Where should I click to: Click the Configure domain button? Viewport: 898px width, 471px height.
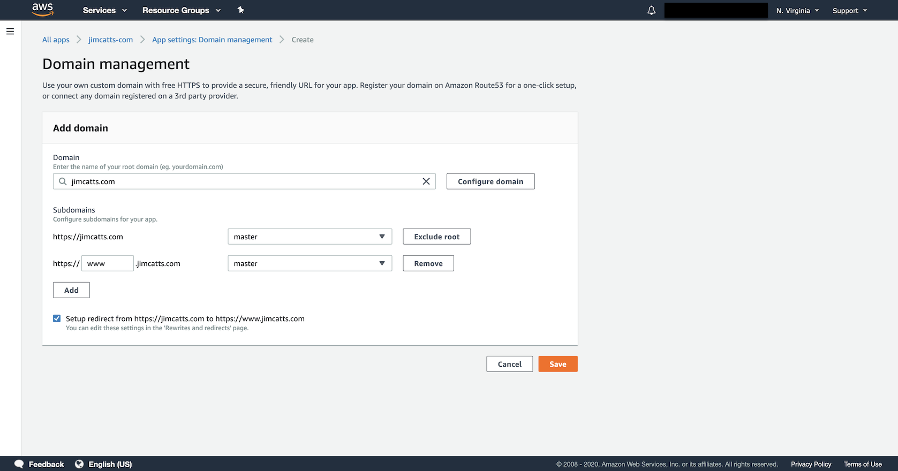[490, 181]
